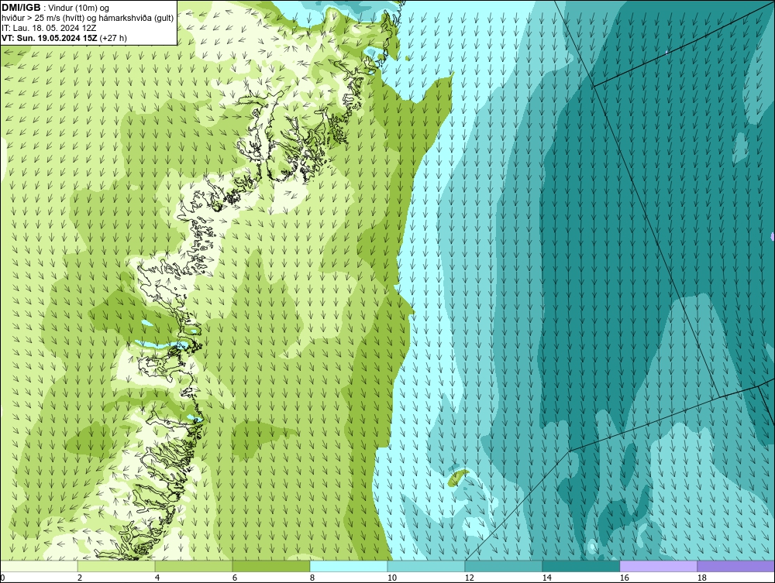Click the 16–18 m/s light purple legend swatch

(x=658, y=566)
